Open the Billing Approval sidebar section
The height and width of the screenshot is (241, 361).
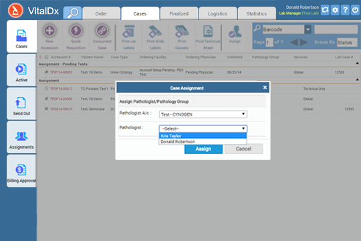(21, 171)
